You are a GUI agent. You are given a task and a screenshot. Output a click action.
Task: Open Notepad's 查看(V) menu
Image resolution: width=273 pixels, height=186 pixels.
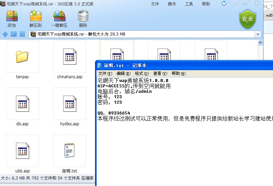coord(160,74)
